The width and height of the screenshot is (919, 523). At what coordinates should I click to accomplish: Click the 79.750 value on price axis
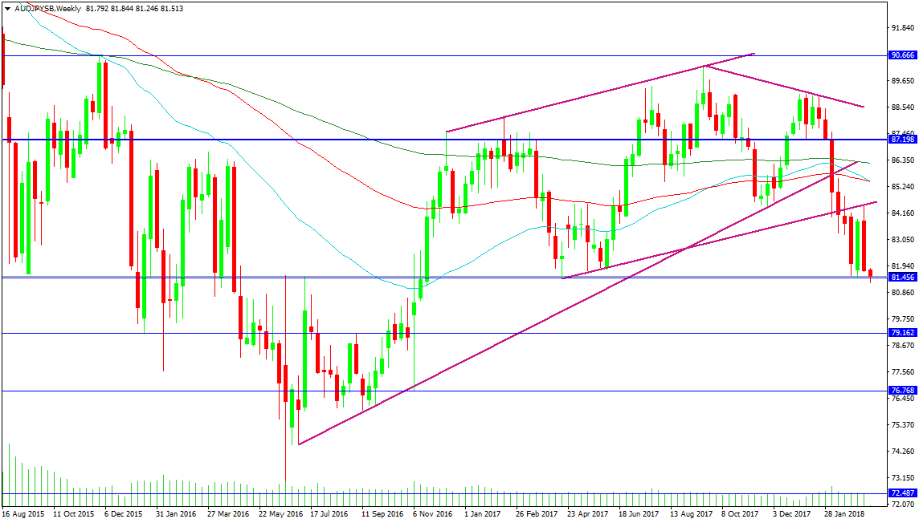903,319
